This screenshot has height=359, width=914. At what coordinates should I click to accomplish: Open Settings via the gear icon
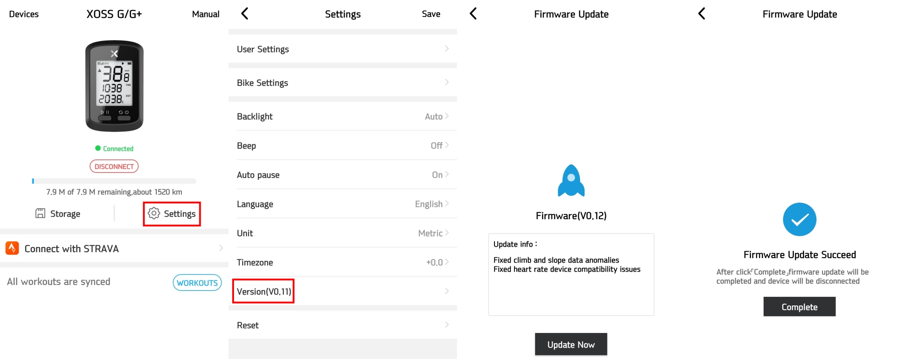[154, 213]
